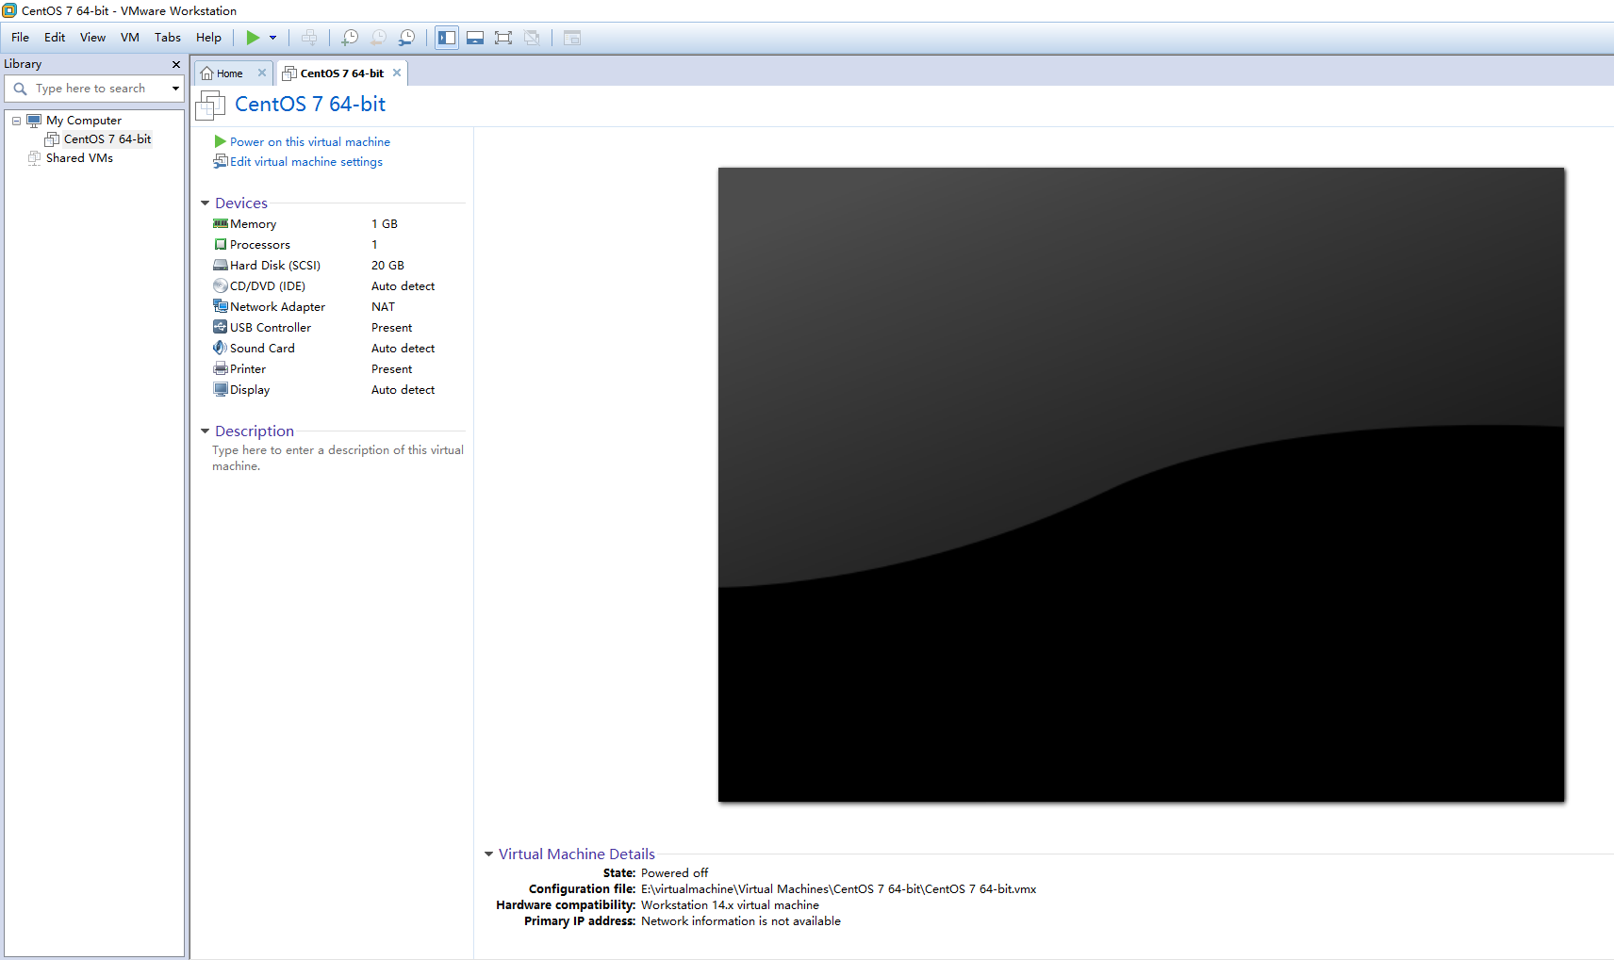Screen dimensions: 1614x960
Task: Enter full screen mode icon
Action: [503, 38]
